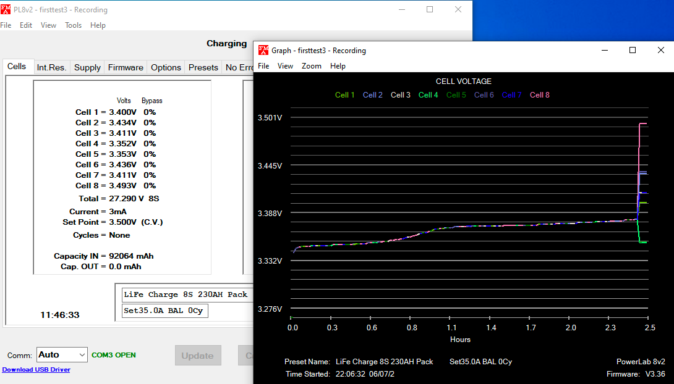Click the LiFe Charge 8S 230AH preset field

pos(186,294)
